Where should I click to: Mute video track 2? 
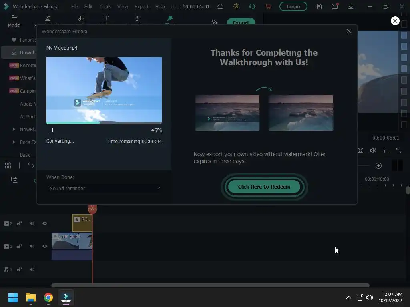tap(32, 223)
